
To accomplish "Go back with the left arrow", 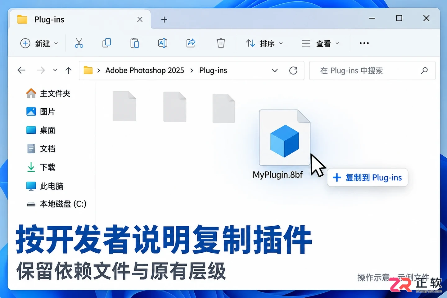I will point(21,70).
